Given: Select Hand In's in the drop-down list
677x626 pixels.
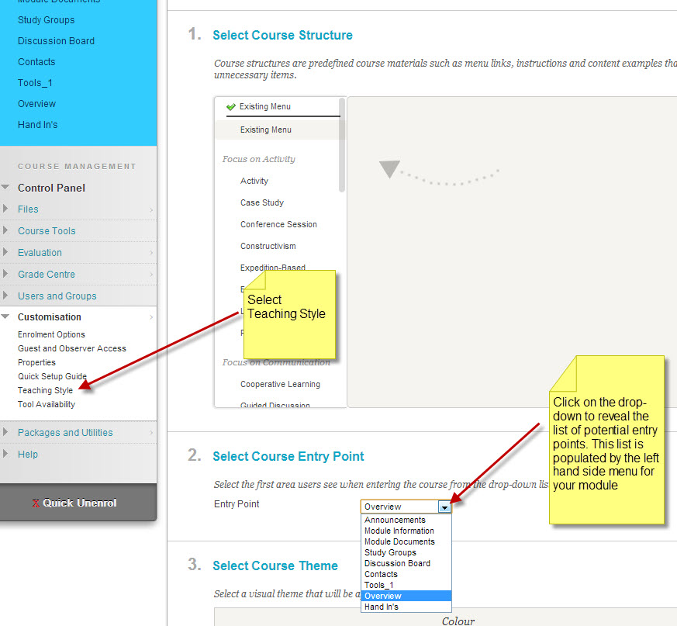Looking at the screenshot, I should pos(381,607).
